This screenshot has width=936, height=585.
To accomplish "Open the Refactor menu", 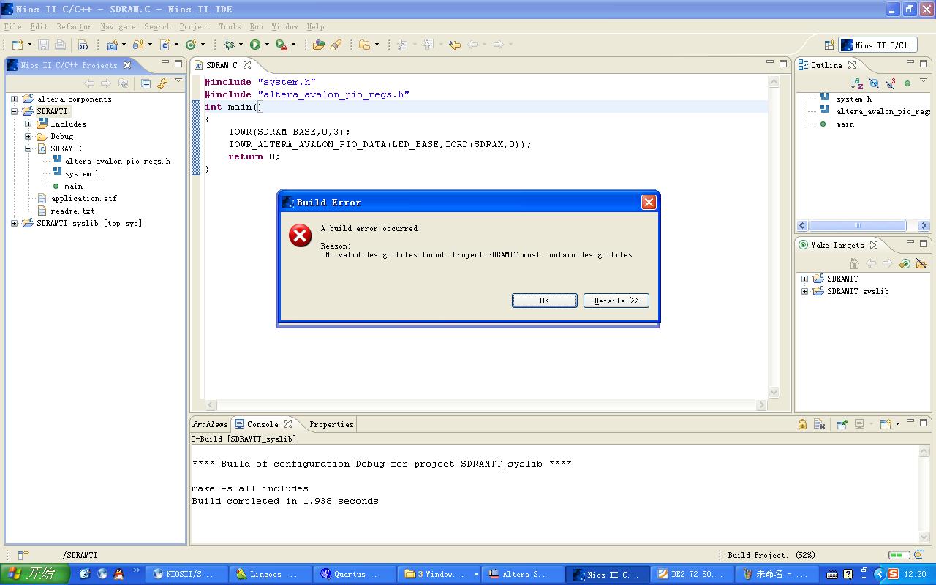I will 74,26.
